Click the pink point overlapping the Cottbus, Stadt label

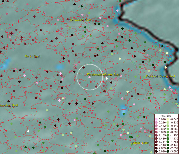pos(142,143)
